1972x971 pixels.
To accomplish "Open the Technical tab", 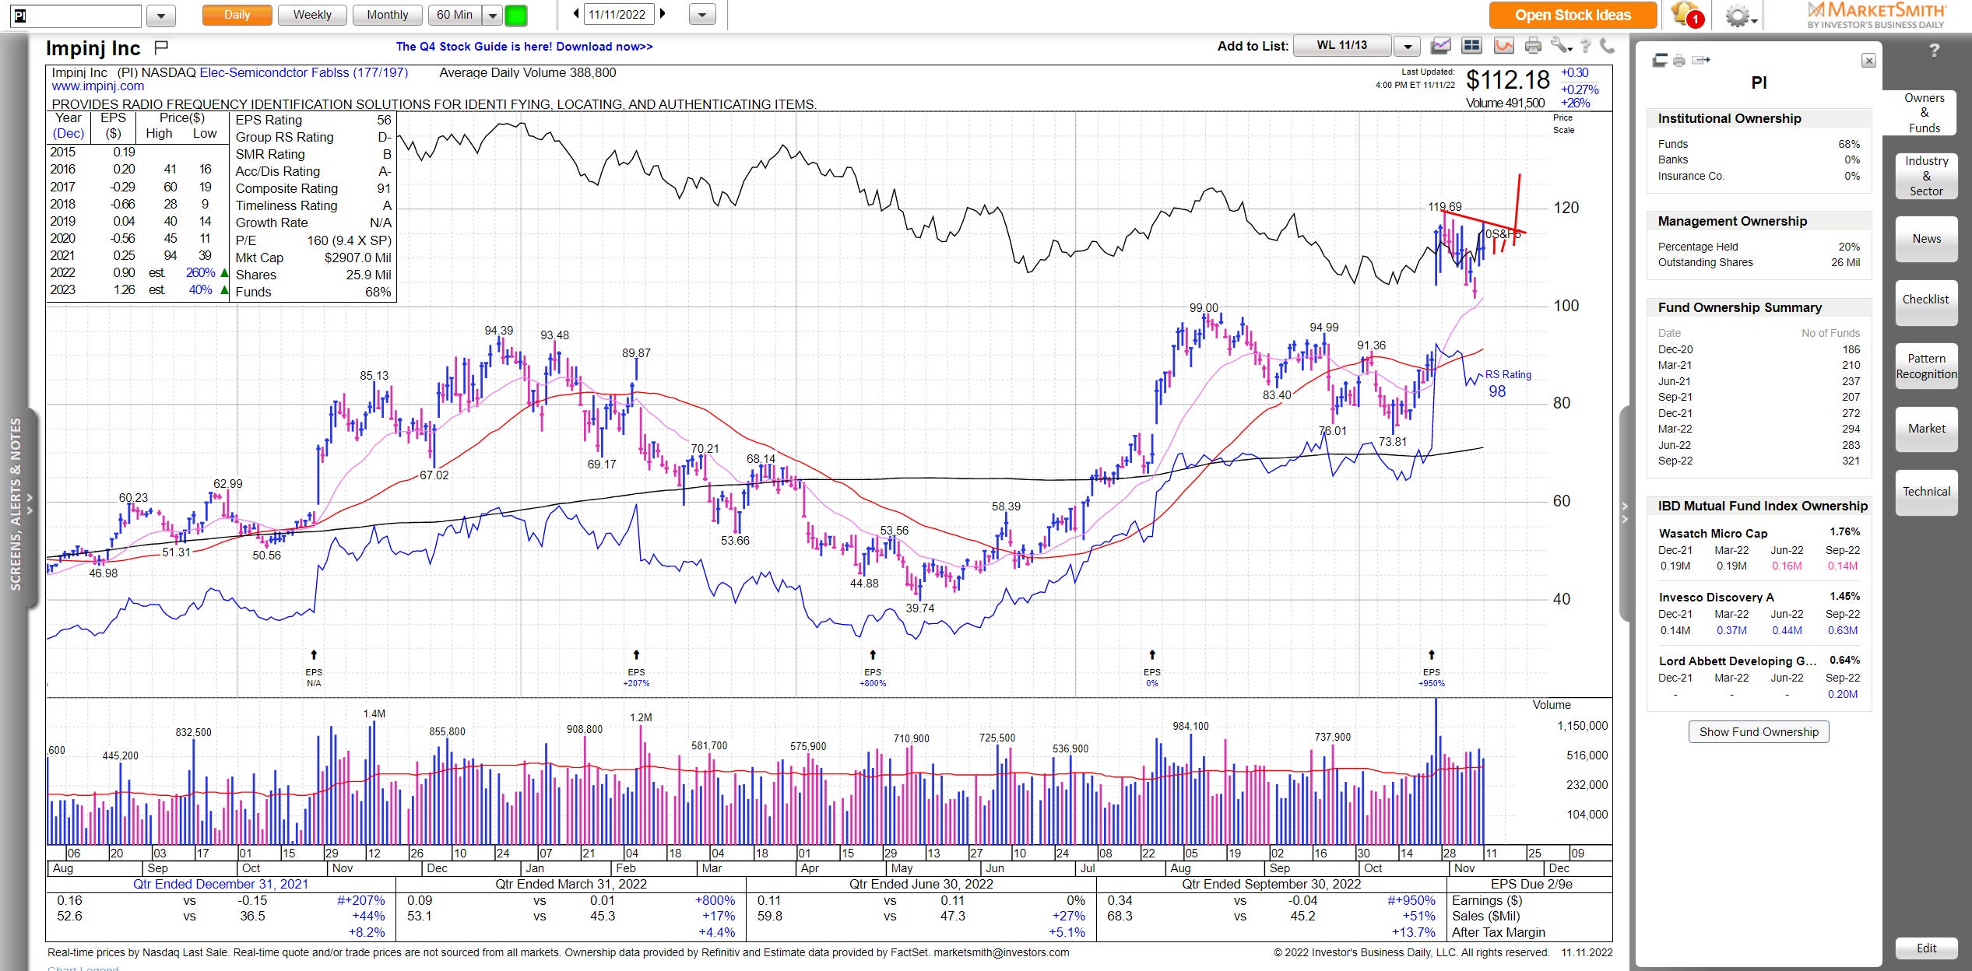I will [1926, 492].
